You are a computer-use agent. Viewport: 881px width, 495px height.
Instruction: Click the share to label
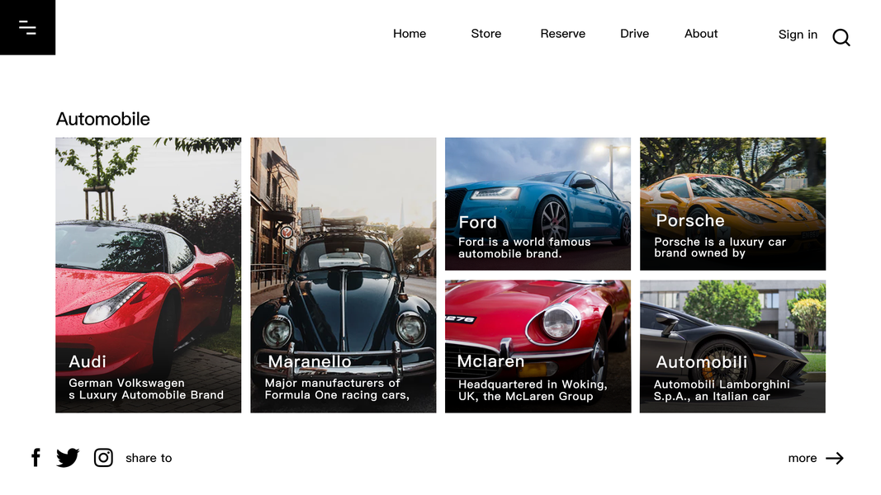(x=149, y=458)
